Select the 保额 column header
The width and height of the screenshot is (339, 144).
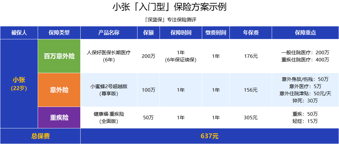click(x=148, y=33)
